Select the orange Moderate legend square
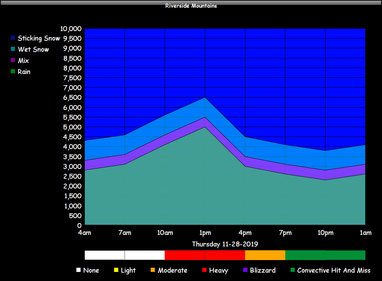 click(153, 270)
